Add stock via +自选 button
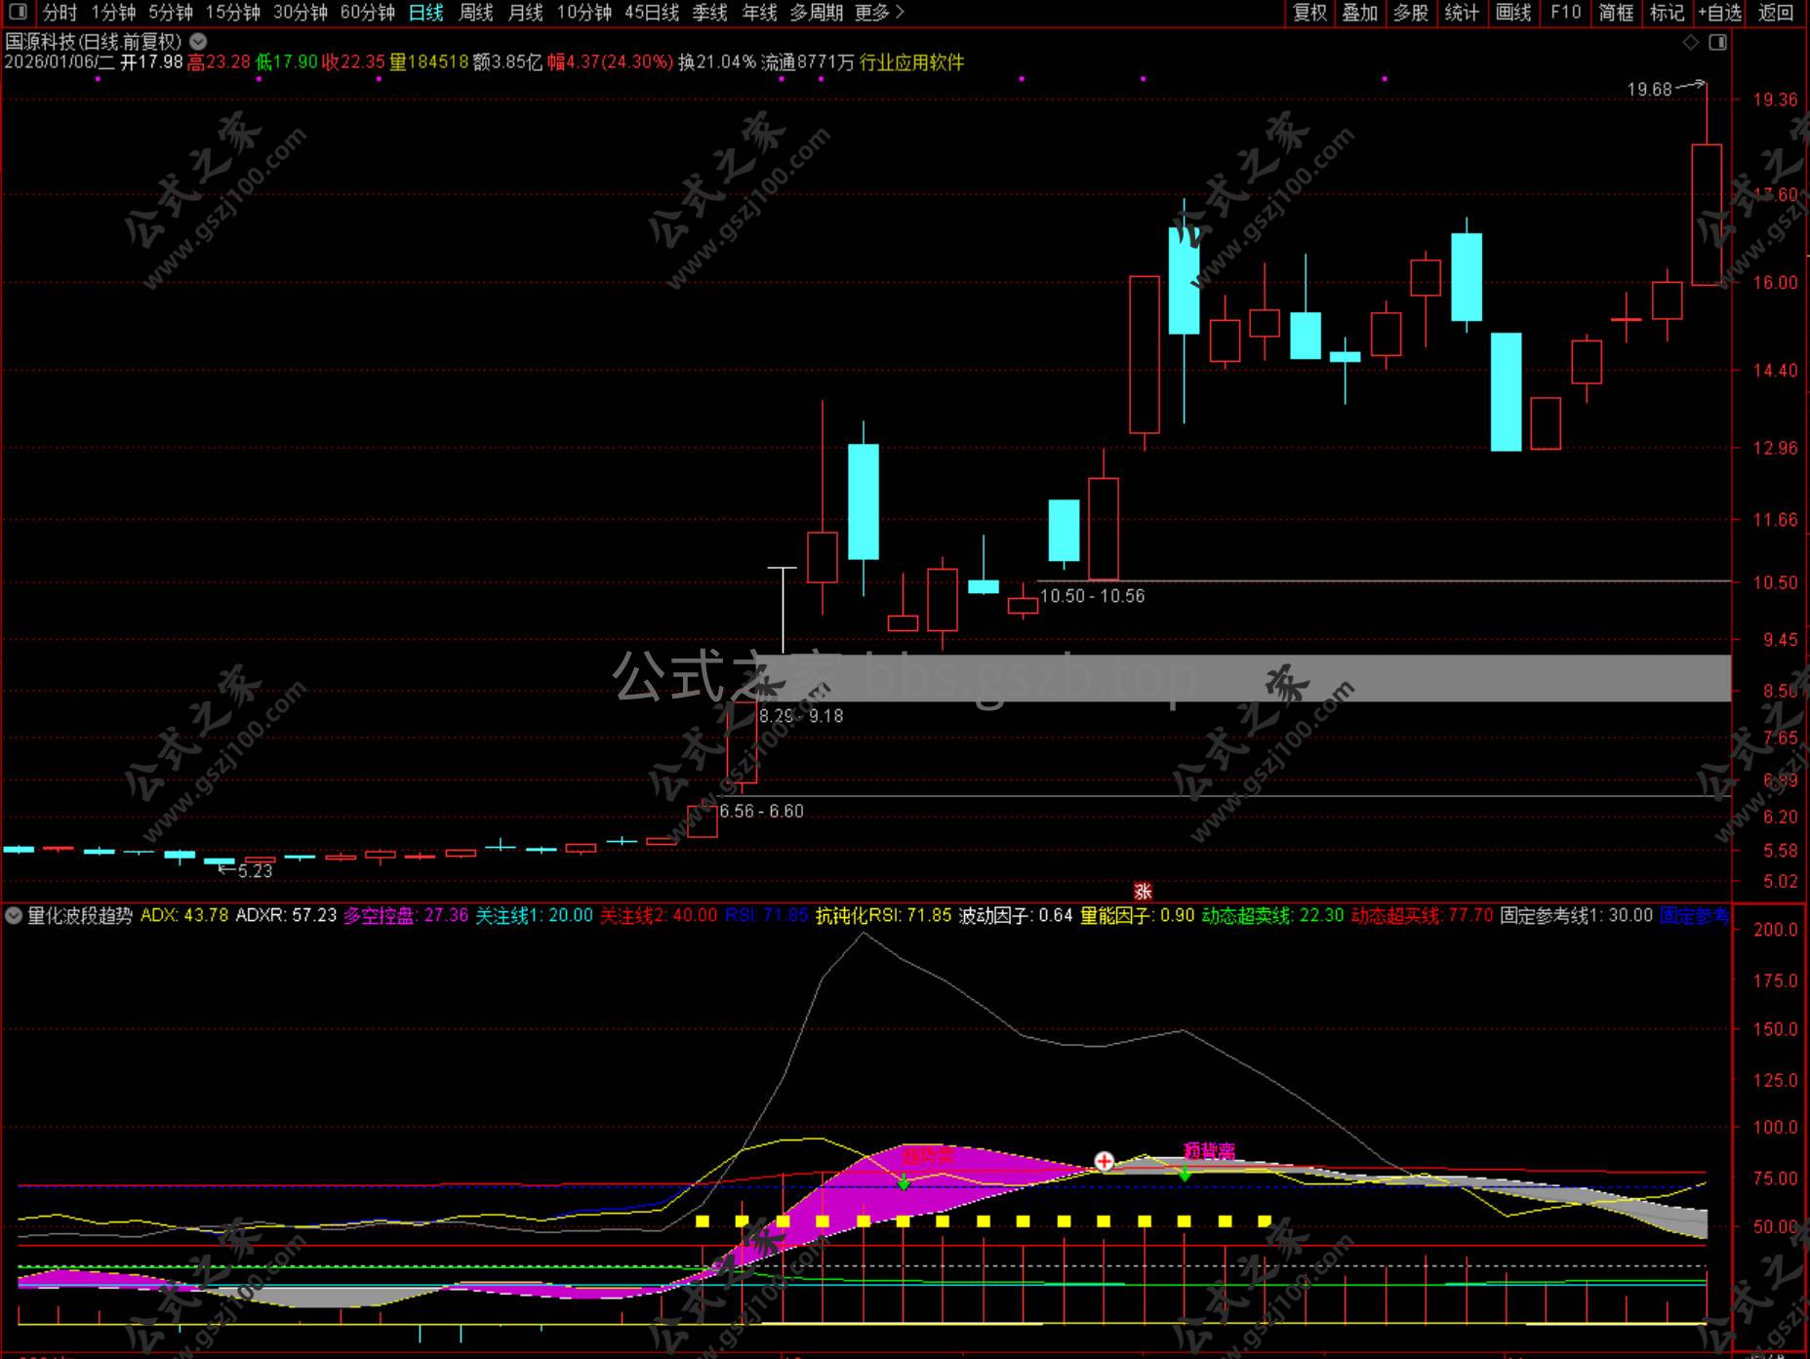This screenshot has height=1359, width=1810. click(x=1719, y=13)
